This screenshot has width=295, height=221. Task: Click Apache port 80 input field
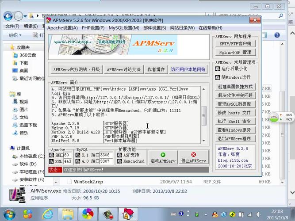pyautogui.click(x=68, y=155)
